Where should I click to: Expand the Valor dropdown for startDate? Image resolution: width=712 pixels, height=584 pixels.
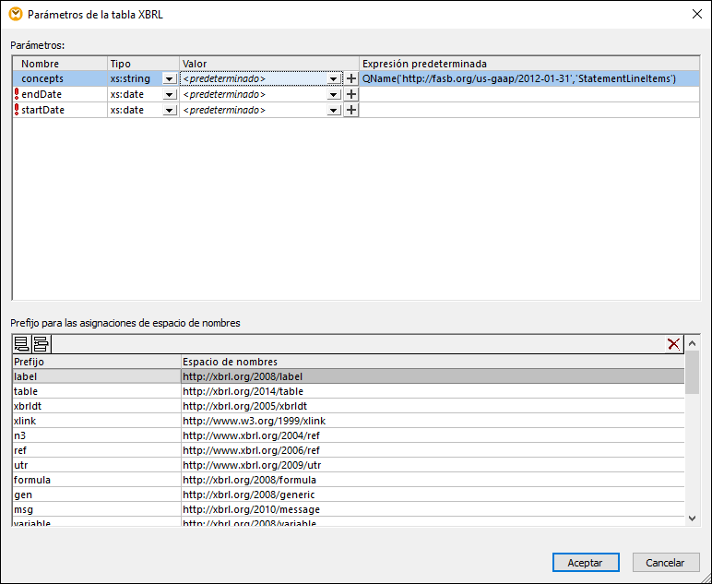point(334,111)
